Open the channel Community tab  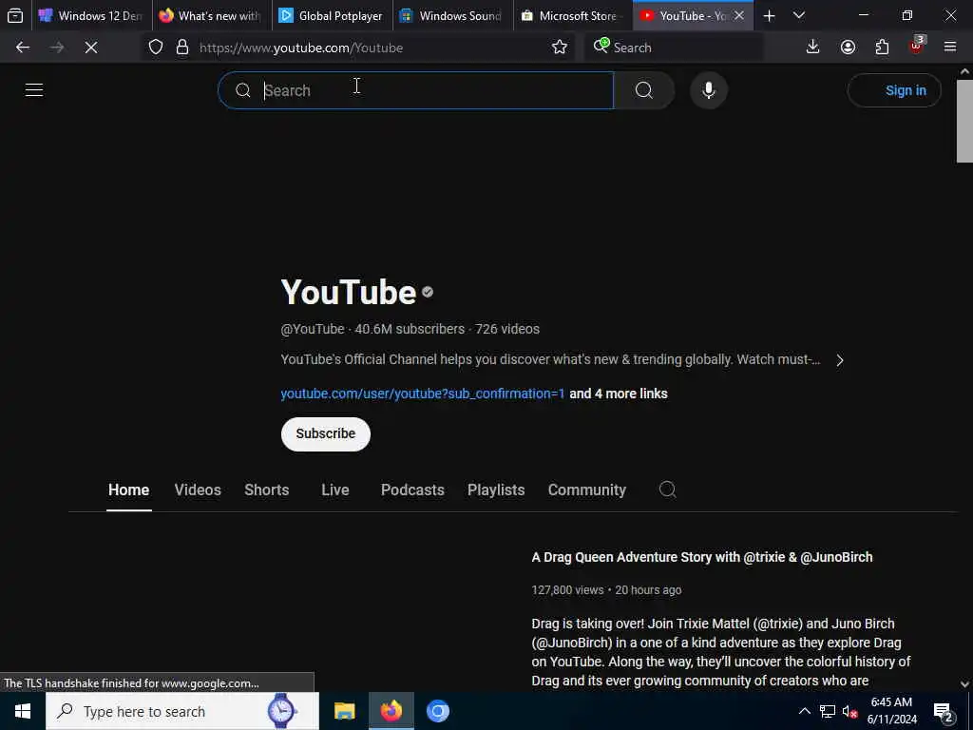(x=587, y=490)
